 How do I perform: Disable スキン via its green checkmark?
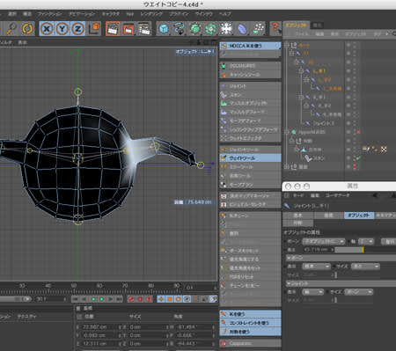[x=358, y=158]
